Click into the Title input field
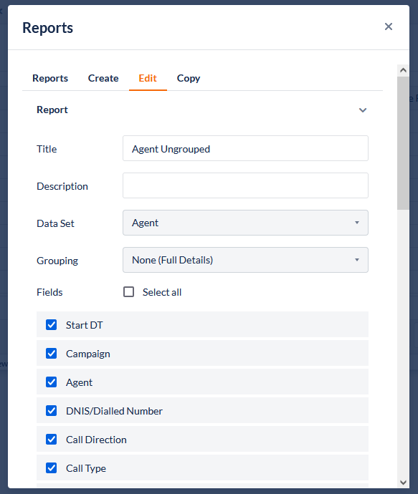Screen dimensions: 418x494 (245, 148)
